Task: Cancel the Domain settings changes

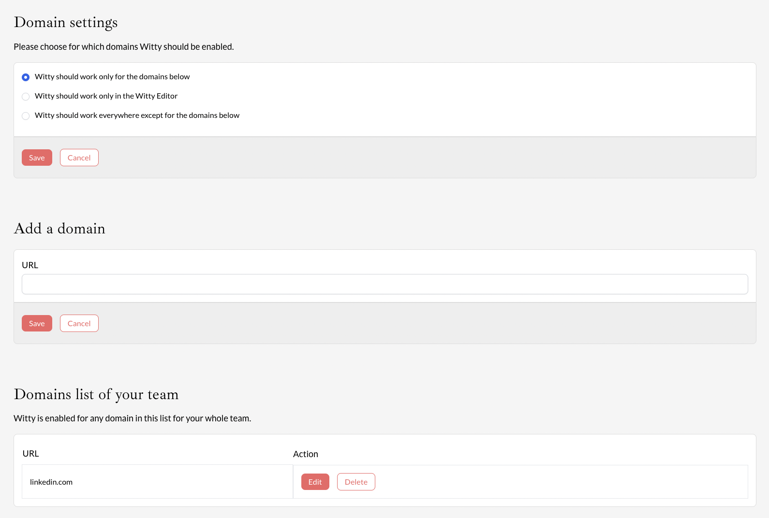Action: [79, 158]
